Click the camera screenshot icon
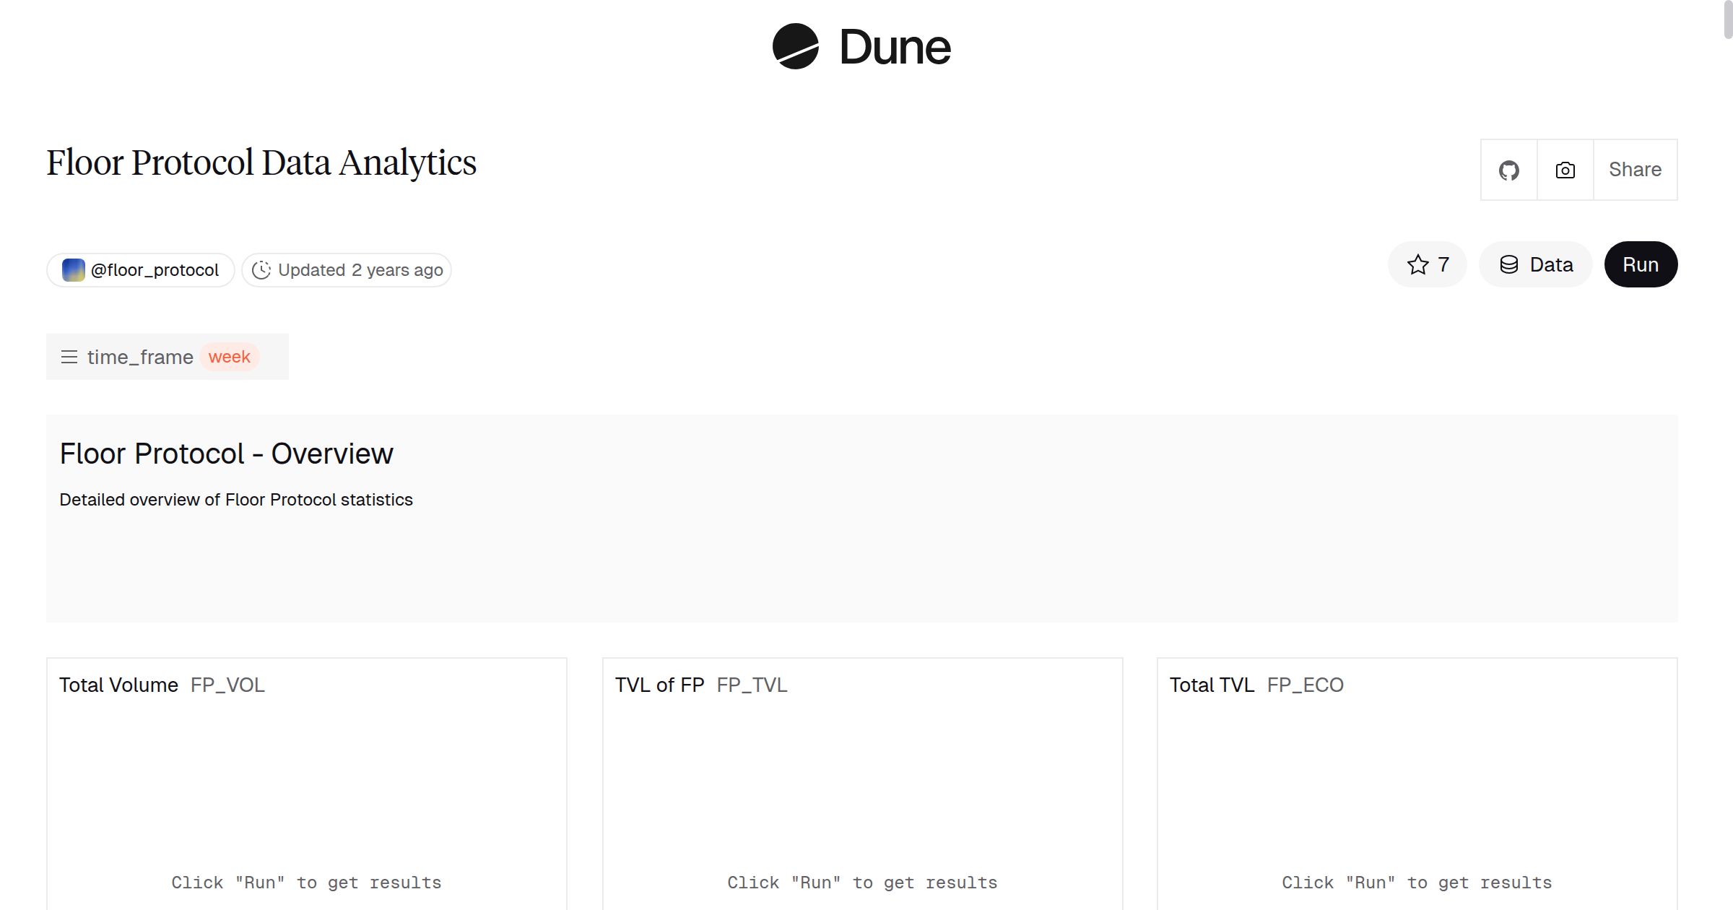This screenshot has width=1733, height=910. point(1563,170)
